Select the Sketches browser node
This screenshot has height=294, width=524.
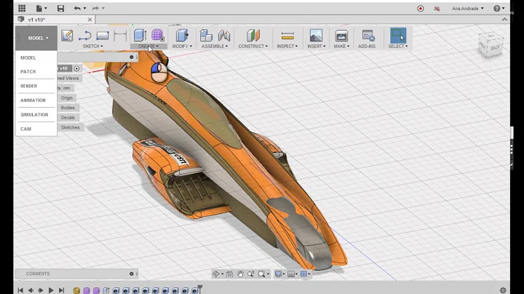tap(70, 127)
